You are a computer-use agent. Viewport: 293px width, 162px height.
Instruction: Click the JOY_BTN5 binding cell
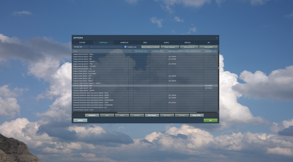coord(211,86)
